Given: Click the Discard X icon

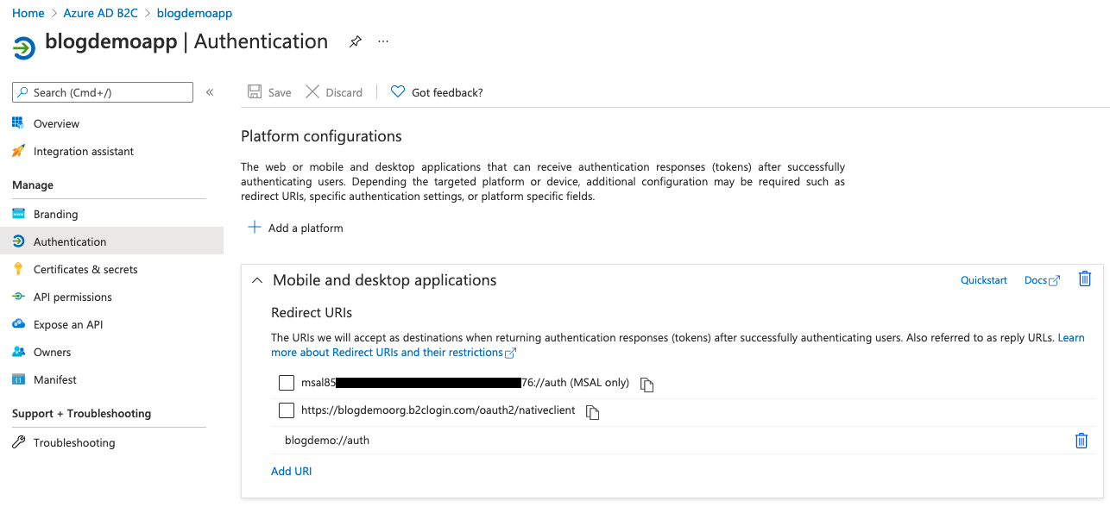Looking at the screenshot, I should [312, 92].
